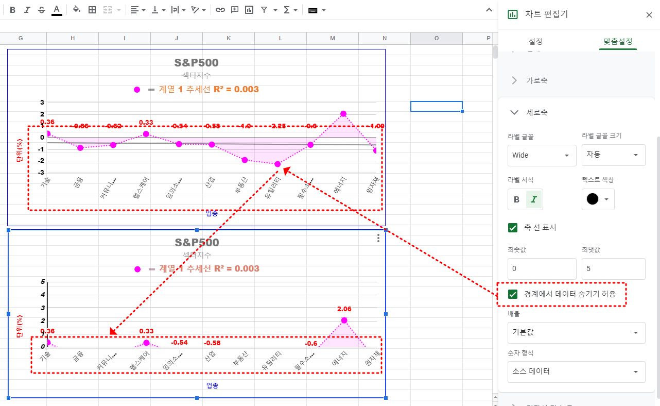Screen dimensions: 660x406
Task: Open fill color bucket tool
Action: pos(77,10)
